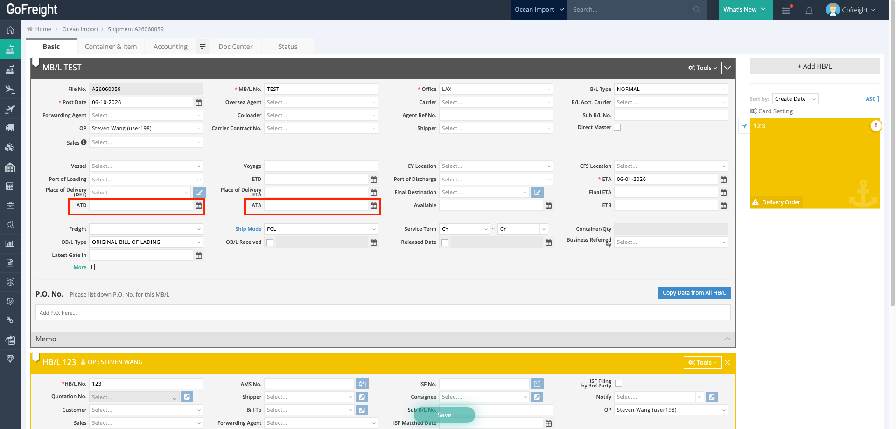Open the notifications bell icon
Screen dimensions: 896x429
coord(809,10)
